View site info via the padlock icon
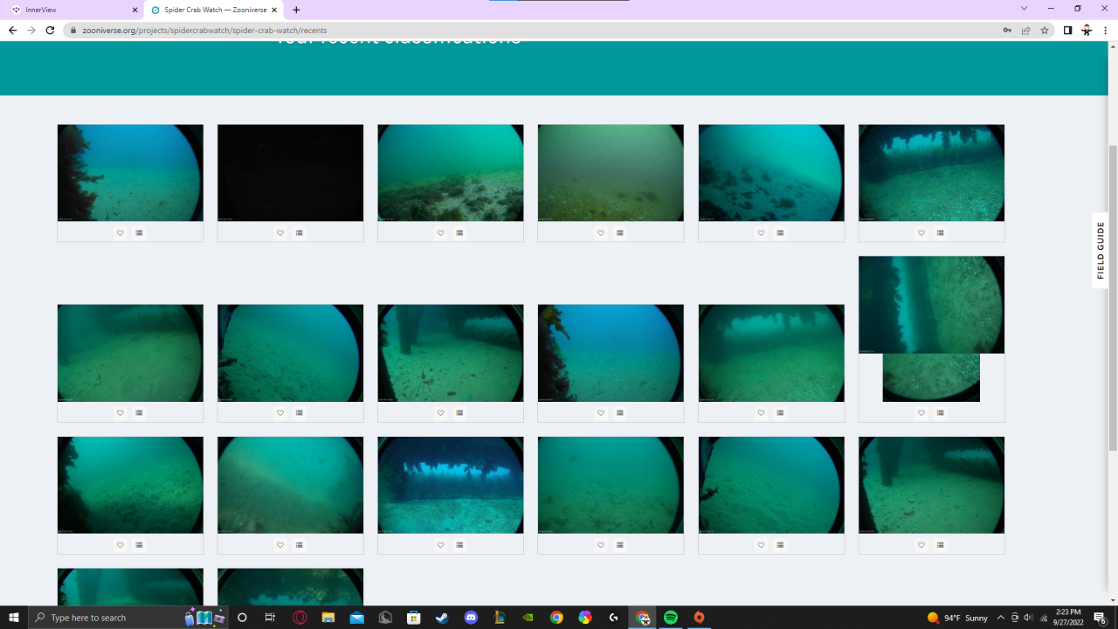Screen dimensions: 1118x629 click(74, 30)
